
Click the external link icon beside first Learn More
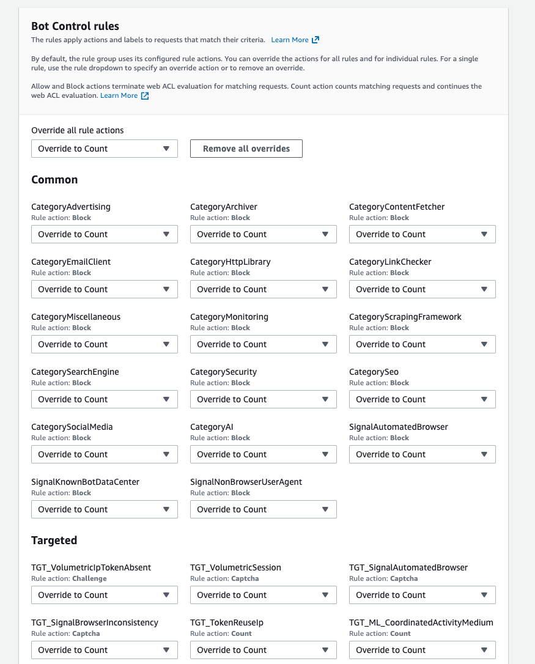click(x=315, y=39)
